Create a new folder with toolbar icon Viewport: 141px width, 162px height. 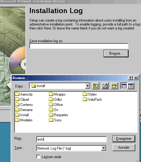pos(114,86)
